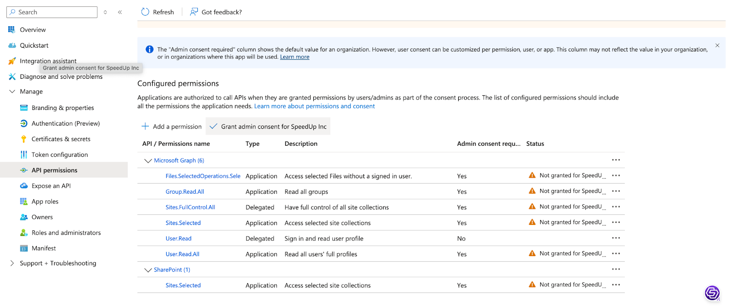Open Certificates & secrets key icon
The image size is (733, 307).
click(x=24, y=139)
